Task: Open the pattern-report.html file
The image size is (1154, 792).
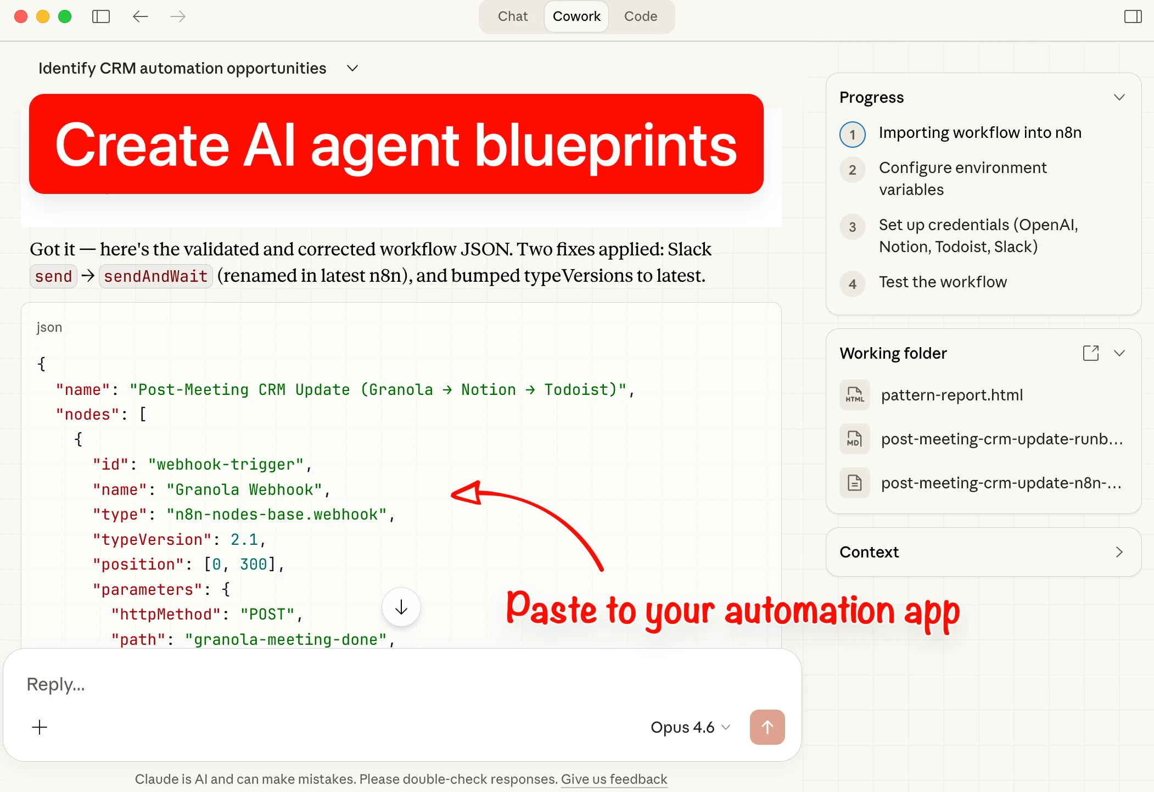Action: (951, 395)
